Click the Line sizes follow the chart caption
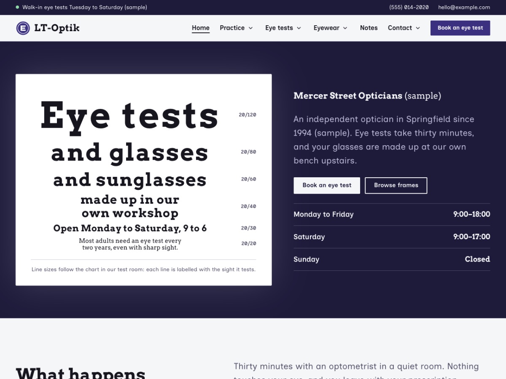Viewport: 506px width, 379px height. click(143, 270)
